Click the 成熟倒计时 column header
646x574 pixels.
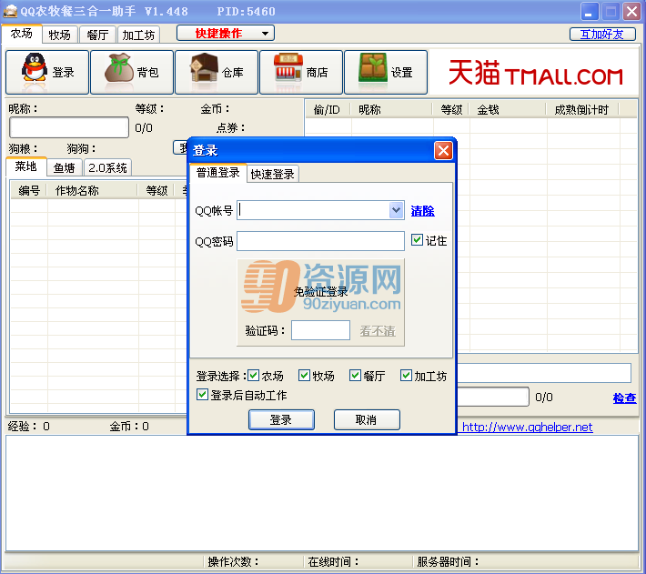pyautogui.click(x=581, y=109)
